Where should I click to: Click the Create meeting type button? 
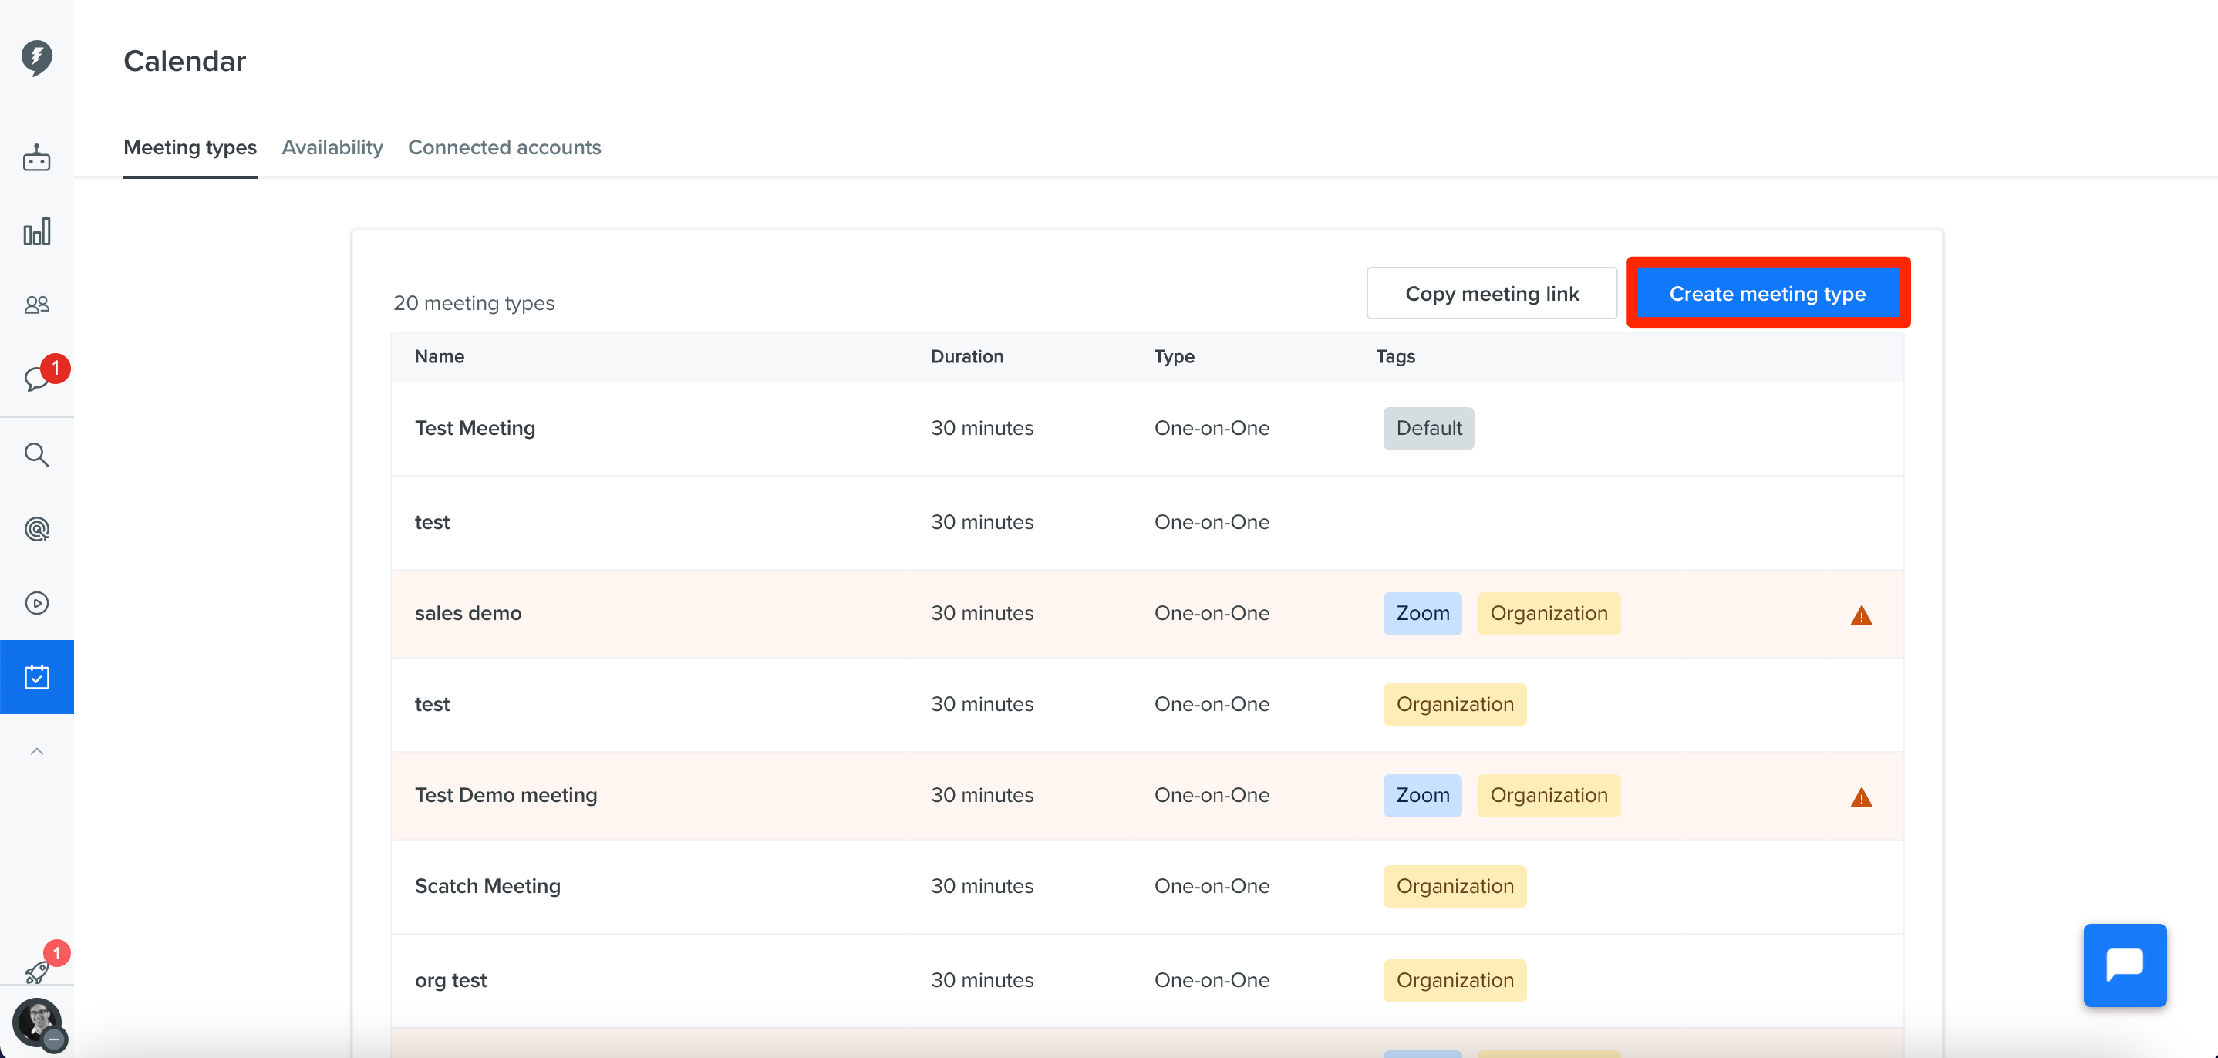coord(1767,294)
